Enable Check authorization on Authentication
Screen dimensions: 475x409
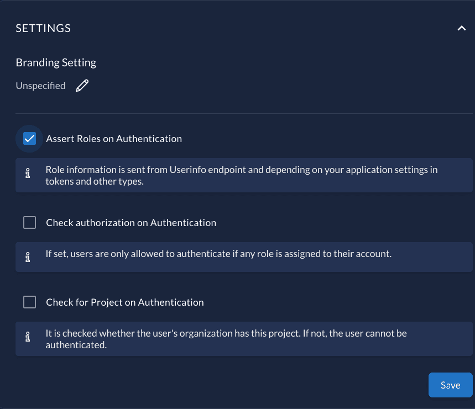(x=29, y=222)
